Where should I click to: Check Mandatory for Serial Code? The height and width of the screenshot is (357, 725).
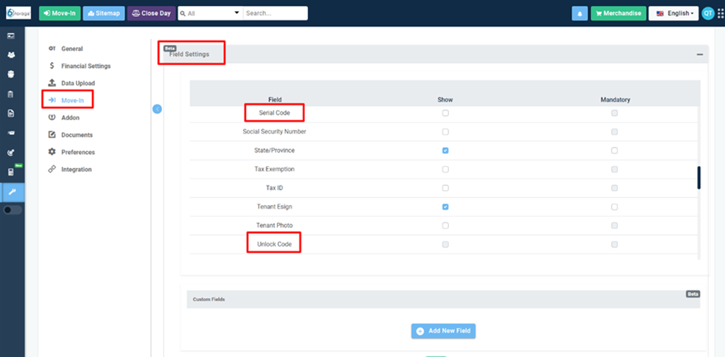point(614,113)
